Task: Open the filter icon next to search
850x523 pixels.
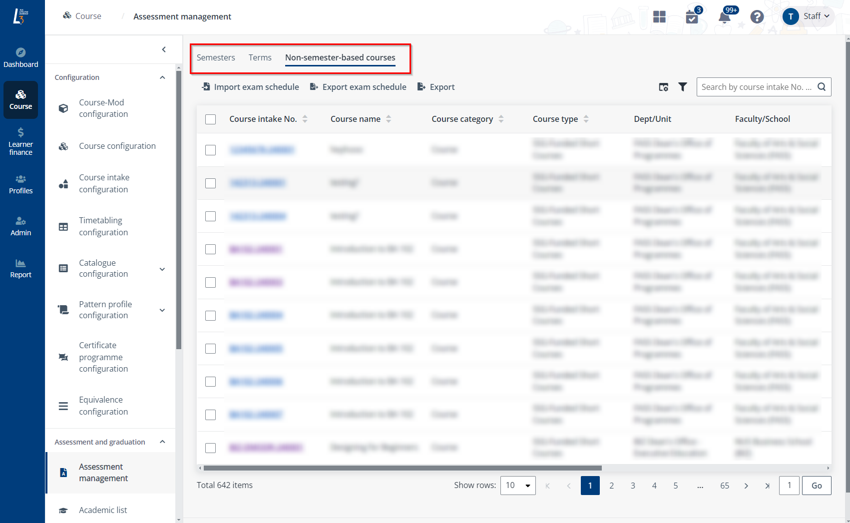Action: (683, 86)
